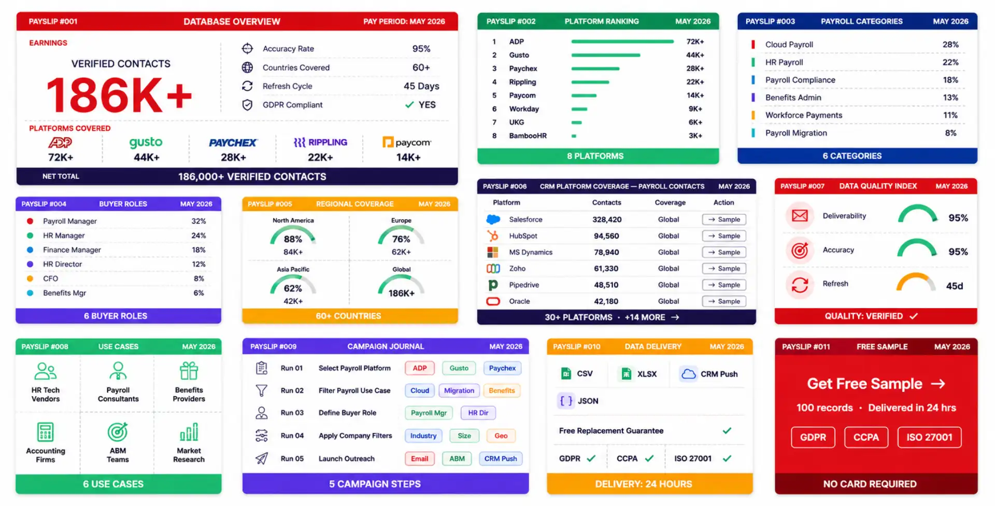995x506 pixels.
Task: Select the Industry filter tag
Action: [x=423, y=435]
